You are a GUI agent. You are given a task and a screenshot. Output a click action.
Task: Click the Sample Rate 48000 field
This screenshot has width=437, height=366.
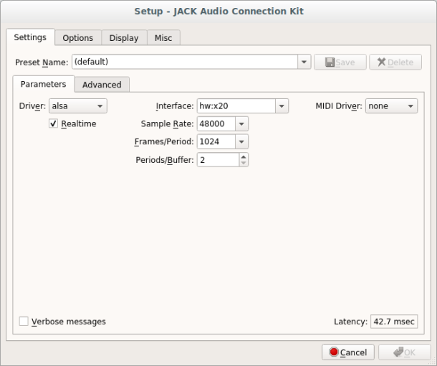pyautogui.click(x=216, y=123)
